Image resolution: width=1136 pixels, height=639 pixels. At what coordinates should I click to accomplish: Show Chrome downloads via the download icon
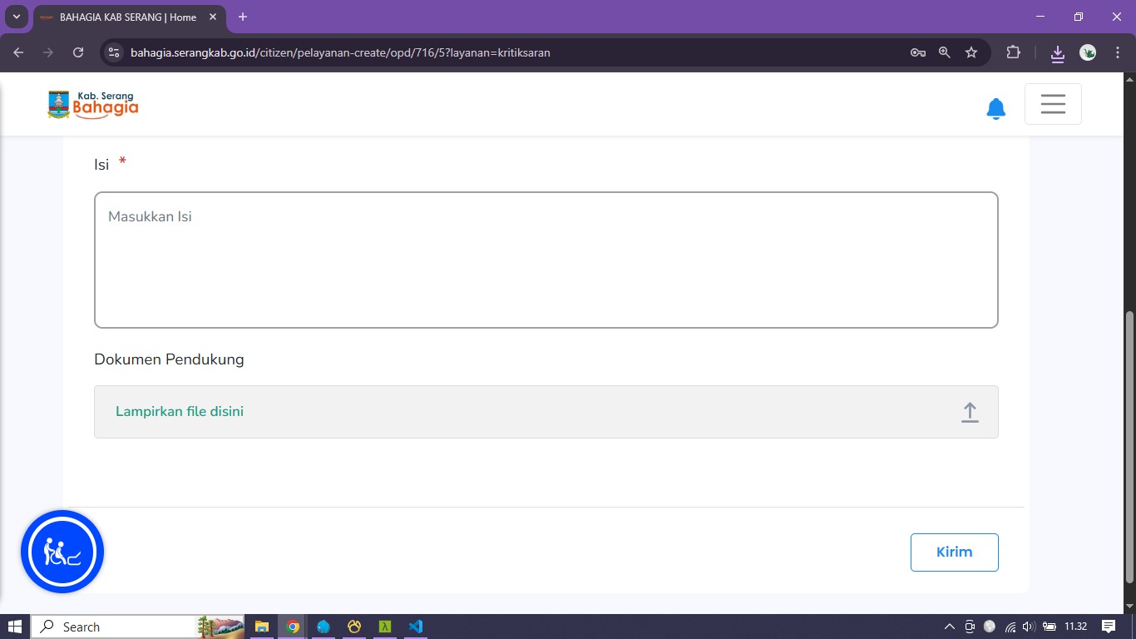tap(1057, 52)
